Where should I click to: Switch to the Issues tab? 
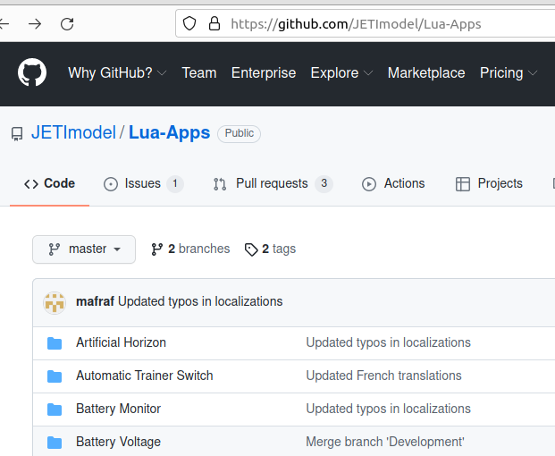pos(143,184)
